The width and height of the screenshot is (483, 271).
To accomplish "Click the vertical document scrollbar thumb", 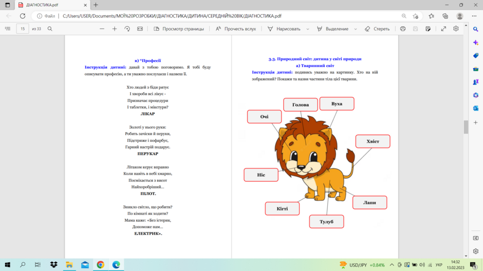I will [466, 127].
